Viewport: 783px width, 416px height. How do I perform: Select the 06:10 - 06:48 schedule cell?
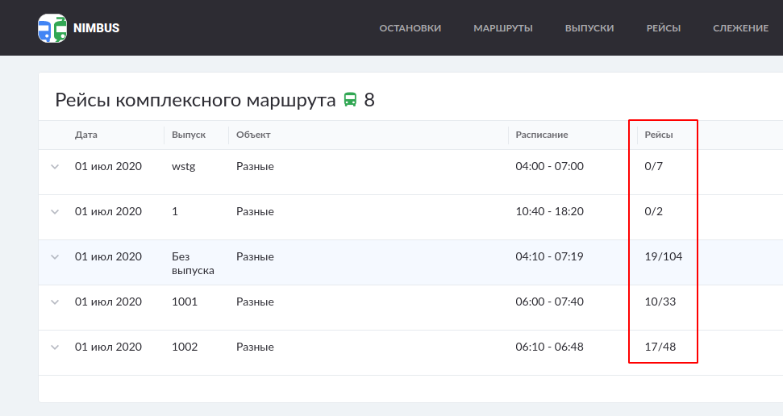point(549,347)
